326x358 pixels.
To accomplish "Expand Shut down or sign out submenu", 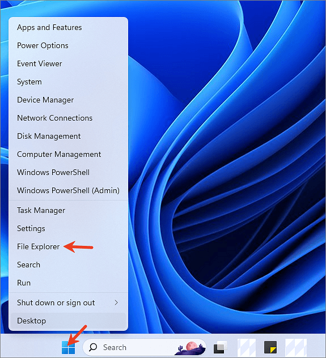I will [x=68, y=302].
